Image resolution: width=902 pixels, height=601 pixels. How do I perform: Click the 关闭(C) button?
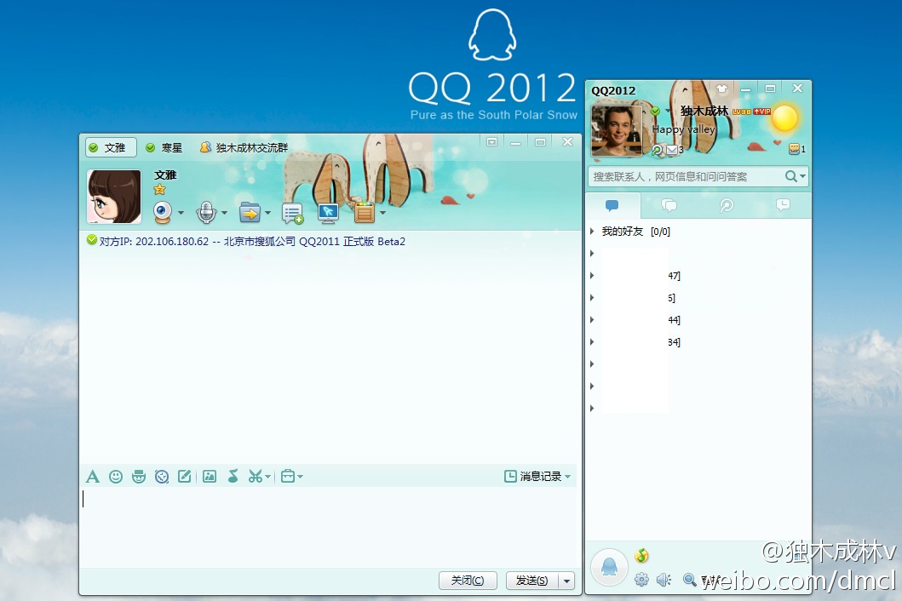point(468,581)
